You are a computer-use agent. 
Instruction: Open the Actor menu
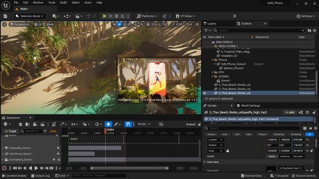tap(88, 2)
